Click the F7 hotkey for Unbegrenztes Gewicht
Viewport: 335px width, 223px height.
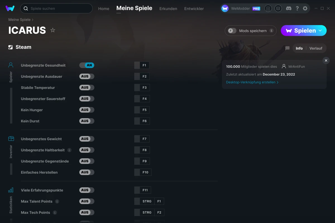click(x=142, y=139)
